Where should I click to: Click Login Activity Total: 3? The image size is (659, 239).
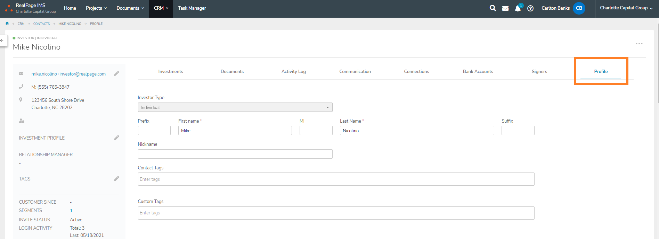pyautogui.click(x=77, y=228)
